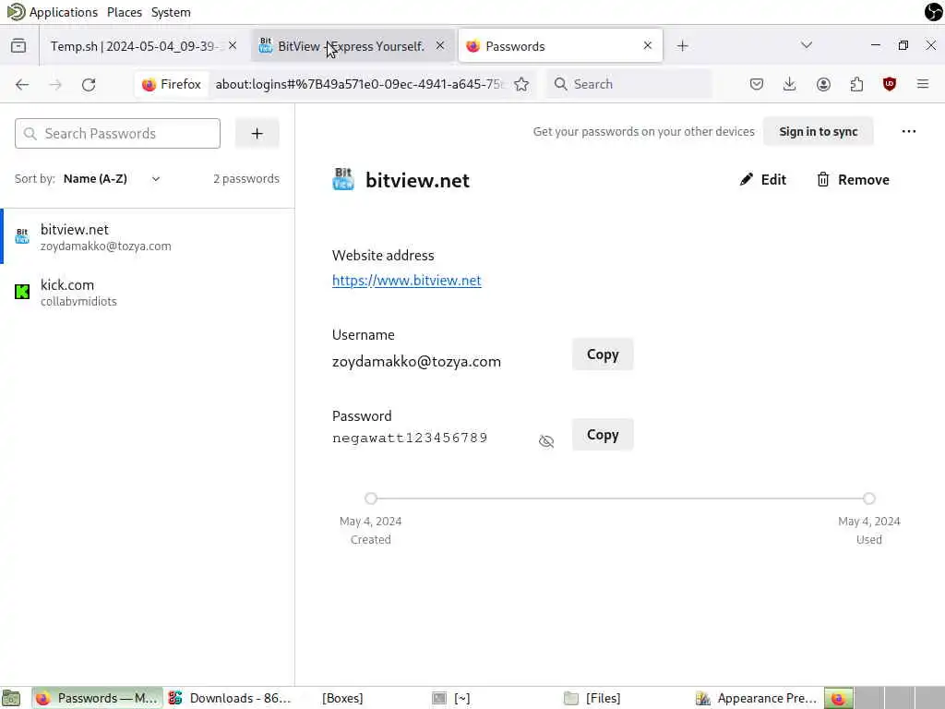Image resolution: width=945 pixels, height=709 pixels.
Task: Click the Firefox identity icon in address bar
Action: 172,84
